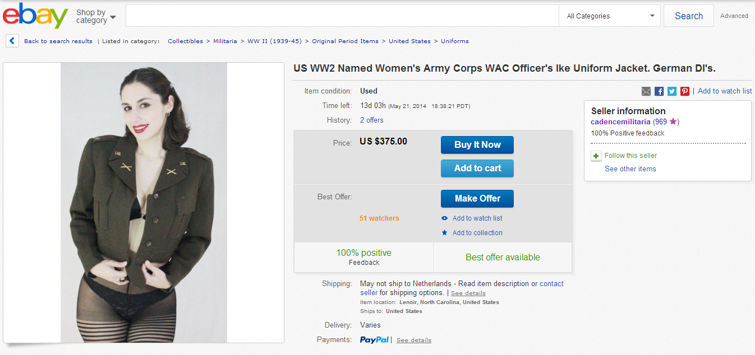Click into the eBay search field
This screenshot has height=355, width=755.
click(x=342, y=16)
